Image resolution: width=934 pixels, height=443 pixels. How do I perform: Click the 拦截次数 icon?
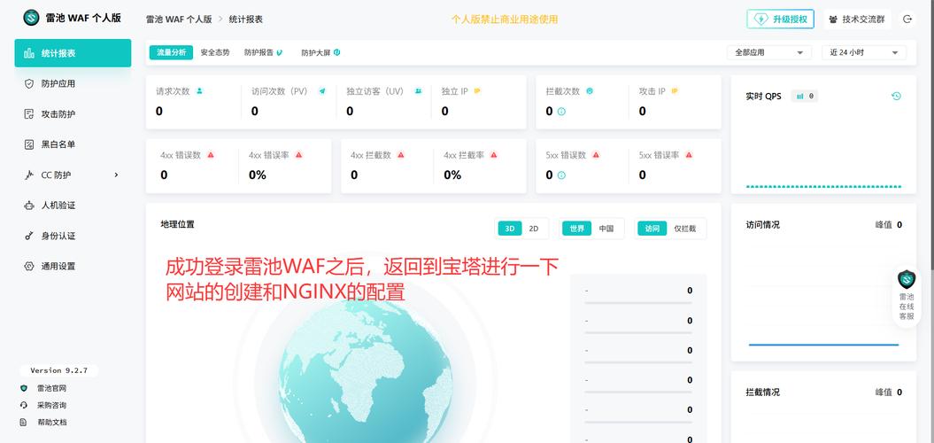click(590, 91)
